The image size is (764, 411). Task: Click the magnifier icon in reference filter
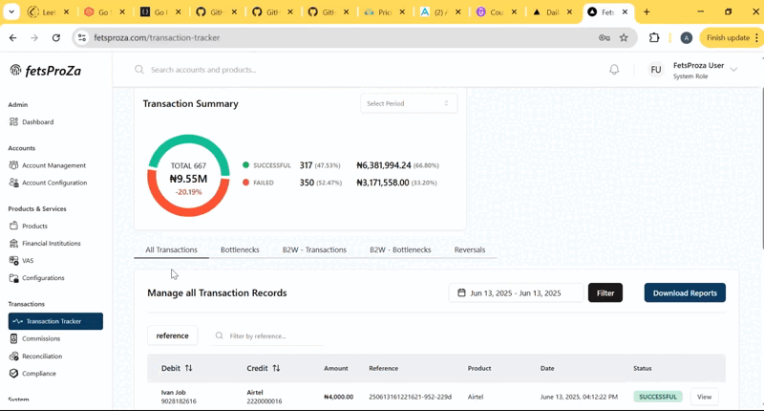(220, 335)
